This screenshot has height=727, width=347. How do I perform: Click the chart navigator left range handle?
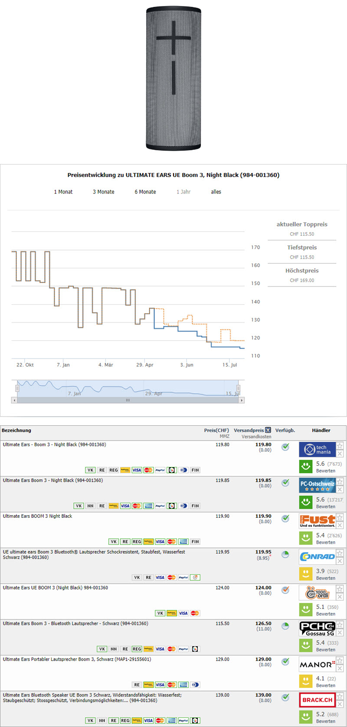(17, 388)
